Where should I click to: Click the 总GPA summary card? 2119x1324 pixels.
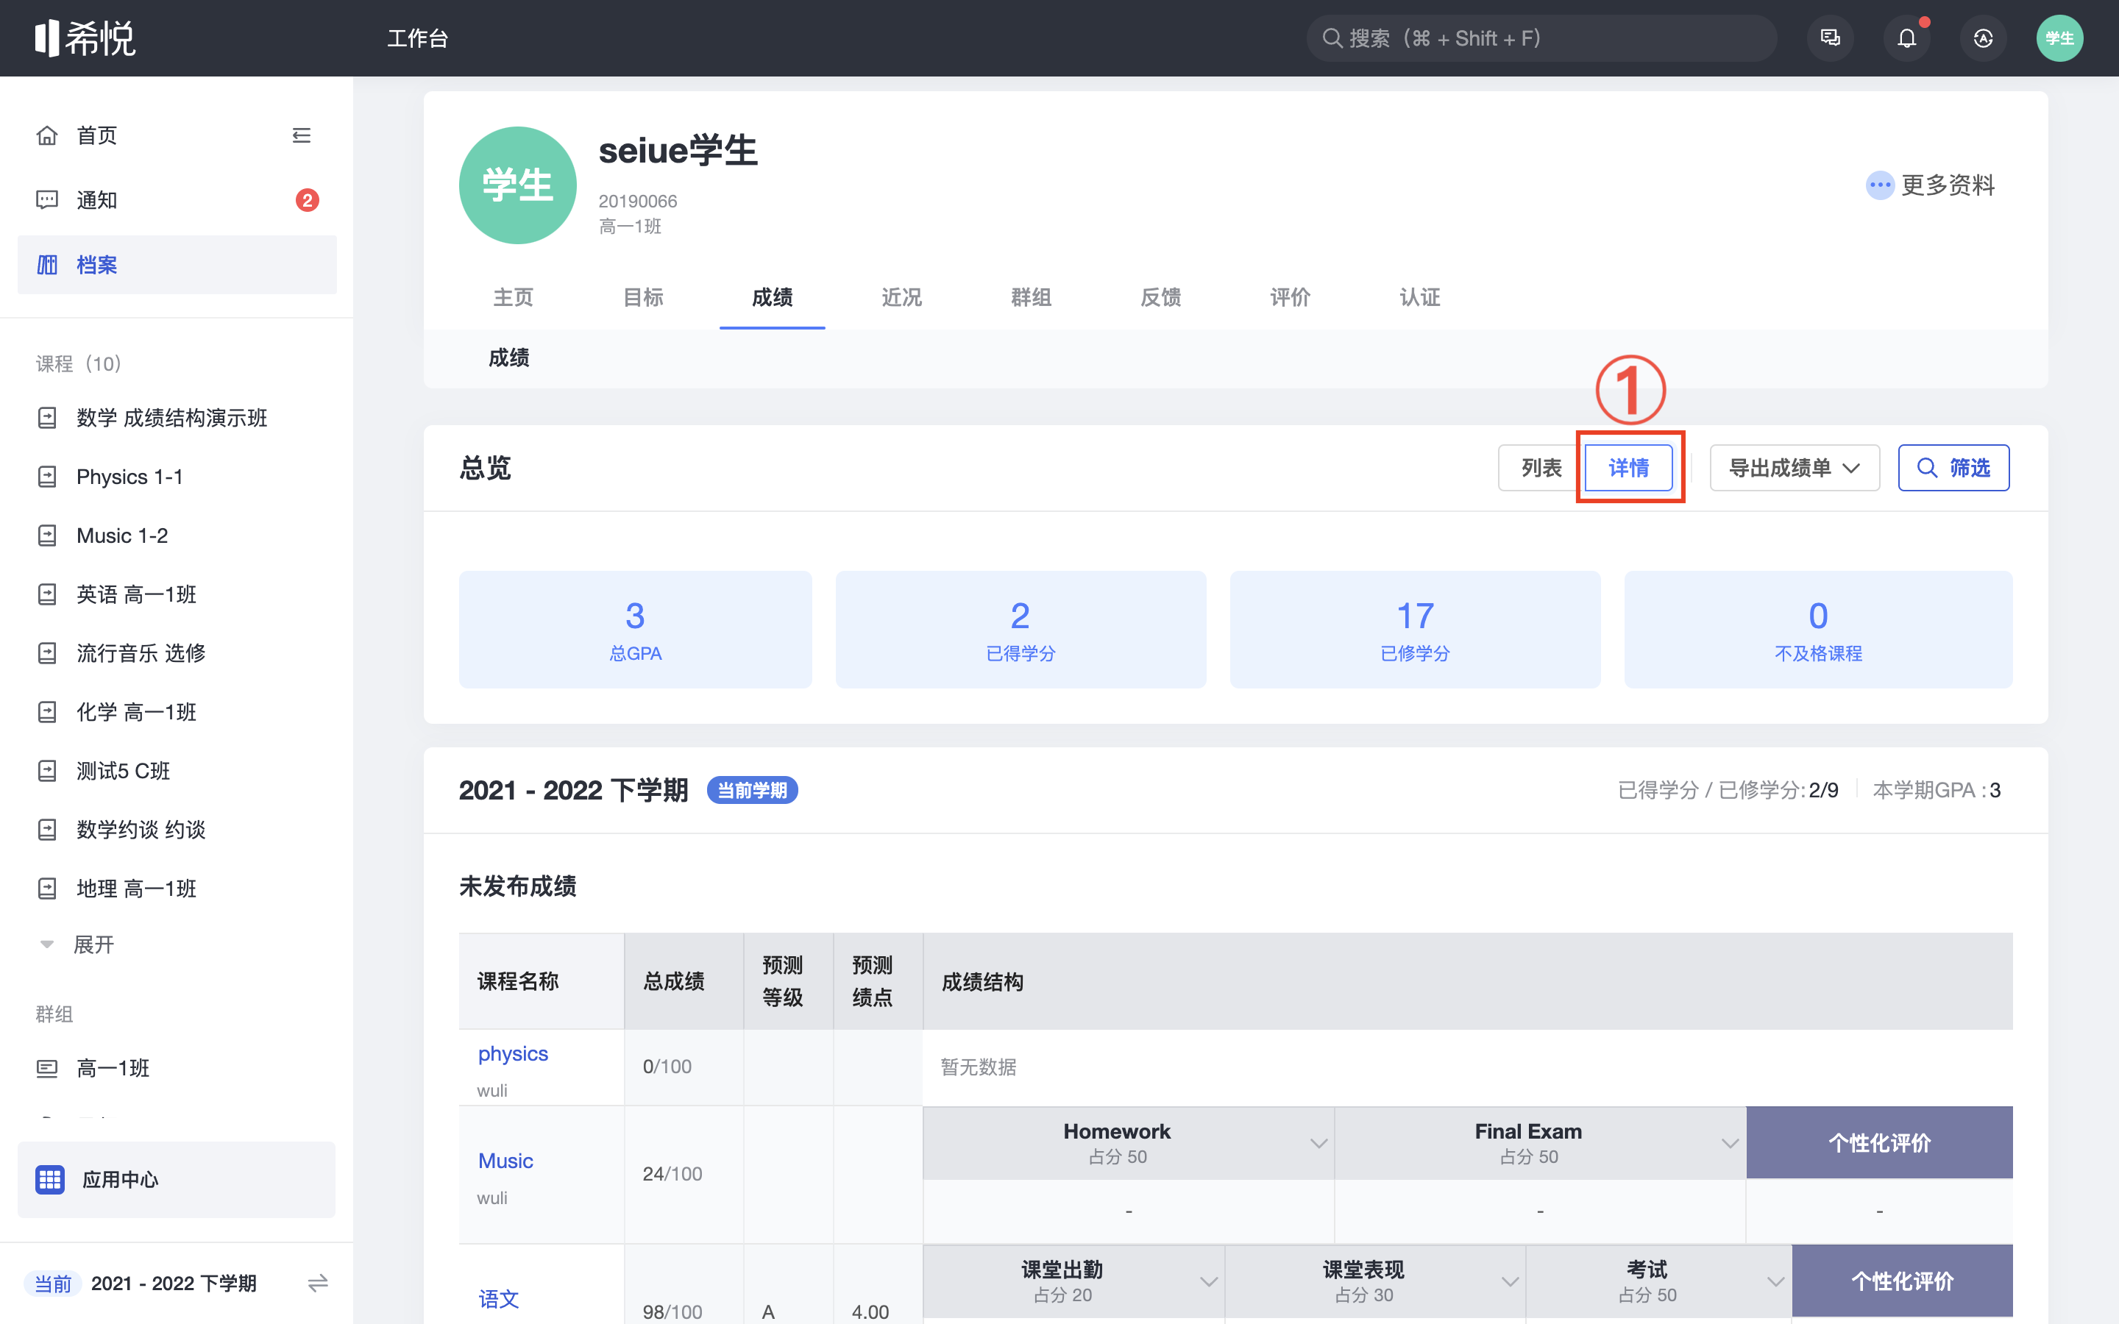635,629
